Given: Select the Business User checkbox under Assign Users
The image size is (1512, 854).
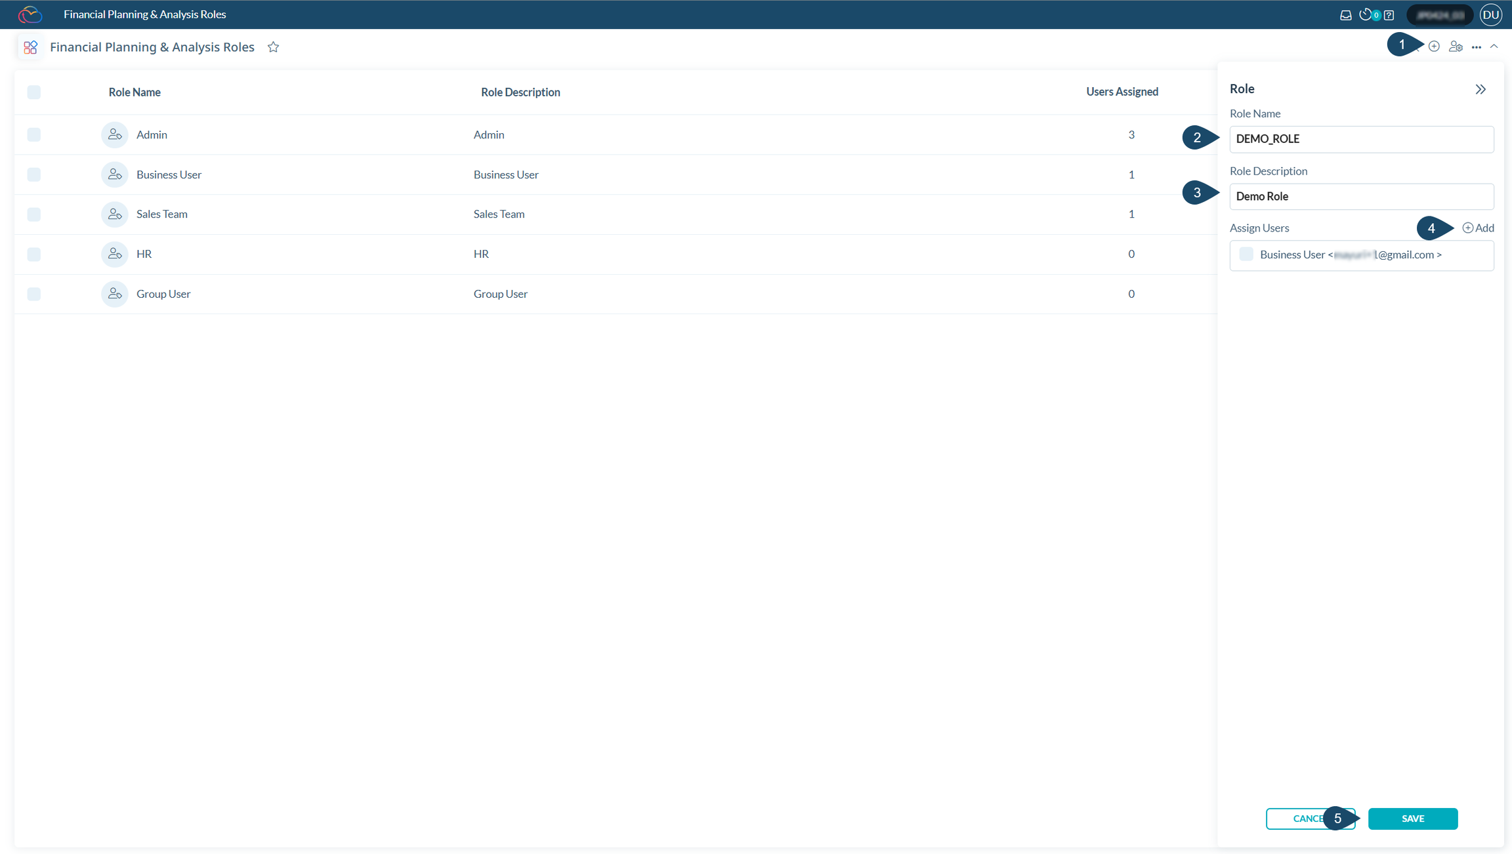Looking at the screenshot, I should 1246,254.
